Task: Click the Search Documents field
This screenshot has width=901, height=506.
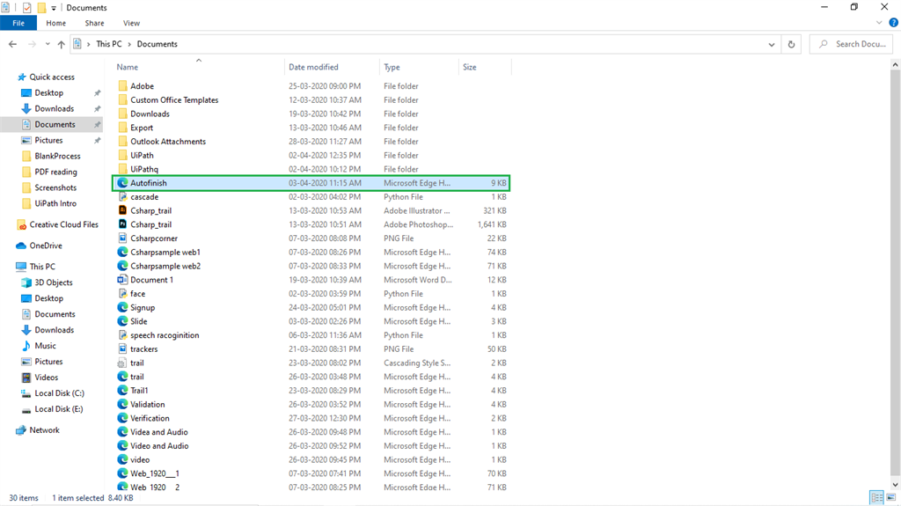Action: tap(851, 44)
